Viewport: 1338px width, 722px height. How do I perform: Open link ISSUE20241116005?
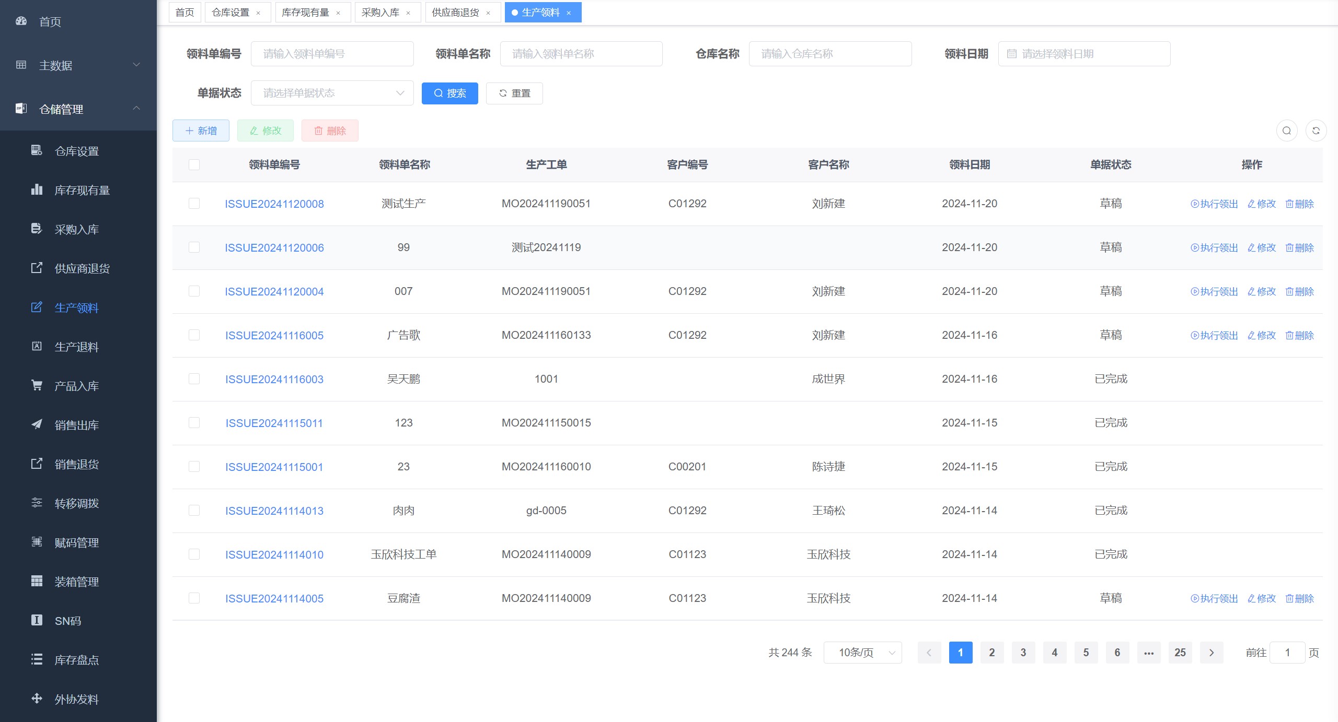click(274, 336)
